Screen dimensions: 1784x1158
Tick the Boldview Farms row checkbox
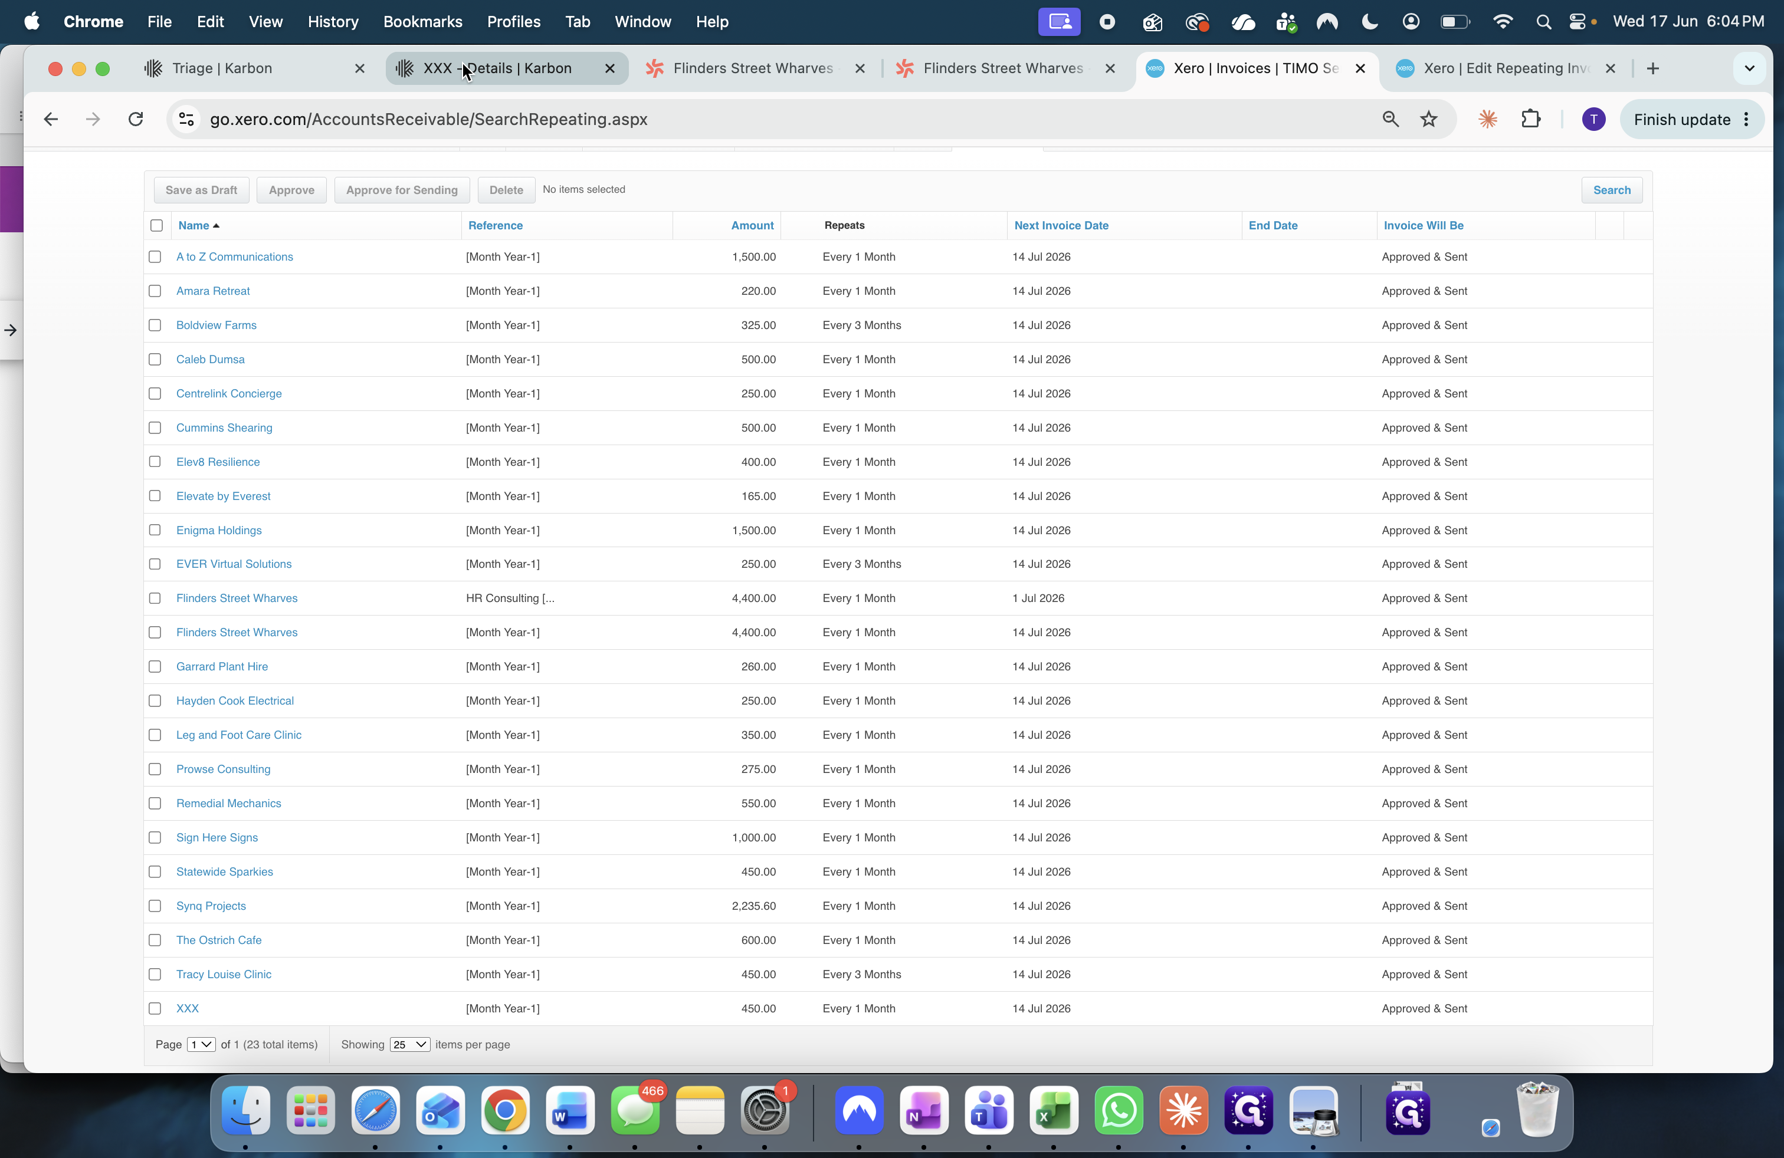tap(155, 325)
